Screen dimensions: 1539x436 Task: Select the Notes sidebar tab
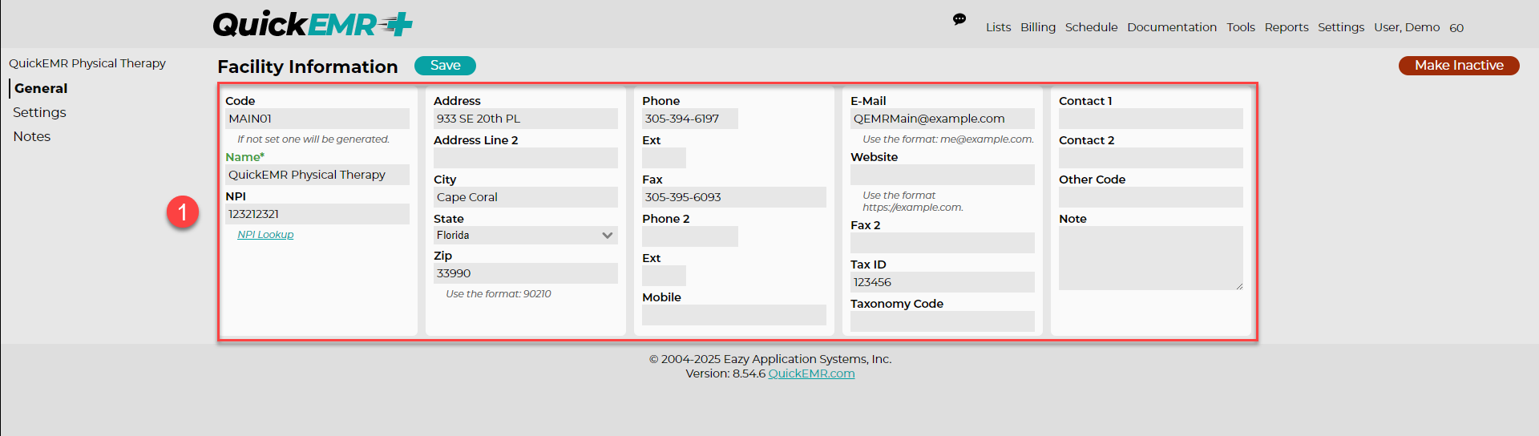pos(32,136)
